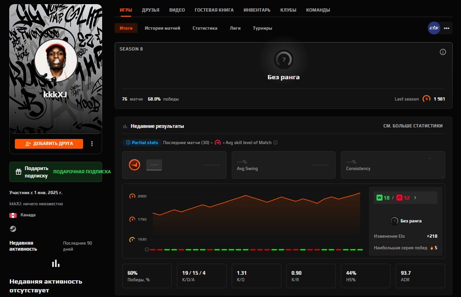Image resolution: width=461 pixels, height=297 pixels.
Task: Expand the wins/losses chevron arrow
Action: pyautogui.click(x=415, y=198)
